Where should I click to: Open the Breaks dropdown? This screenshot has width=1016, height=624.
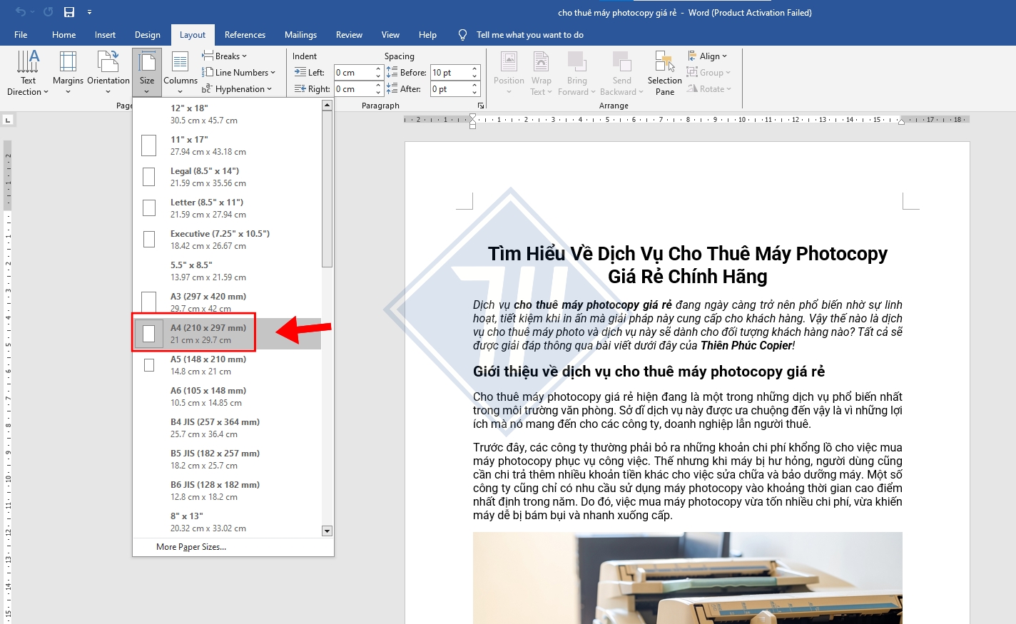225,55
